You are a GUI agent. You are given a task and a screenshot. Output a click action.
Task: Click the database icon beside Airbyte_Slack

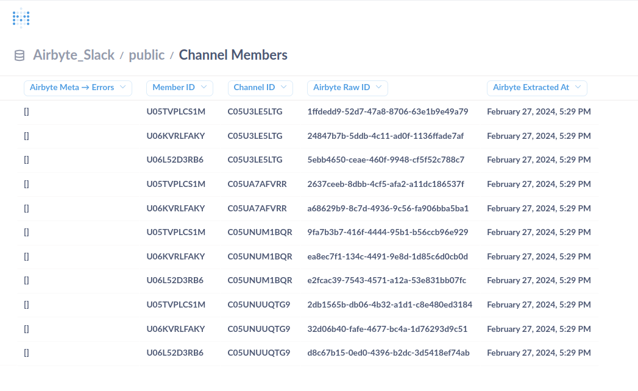coord(19,55)
